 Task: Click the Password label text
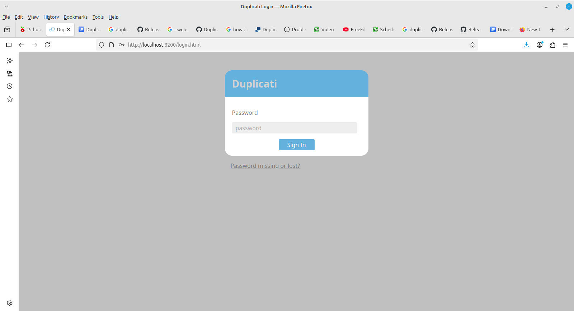[245, 113]
